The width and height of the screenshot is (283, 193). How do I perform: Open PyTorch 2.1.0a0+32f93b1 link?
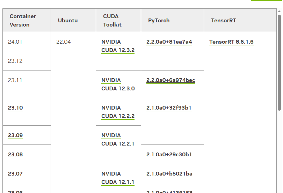(x=169, y=108)
